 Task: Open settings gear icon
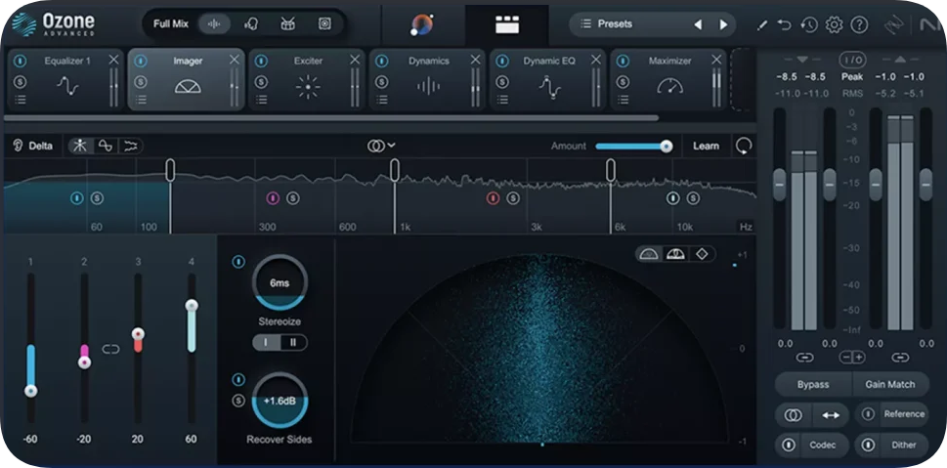[x=834, y=24]
